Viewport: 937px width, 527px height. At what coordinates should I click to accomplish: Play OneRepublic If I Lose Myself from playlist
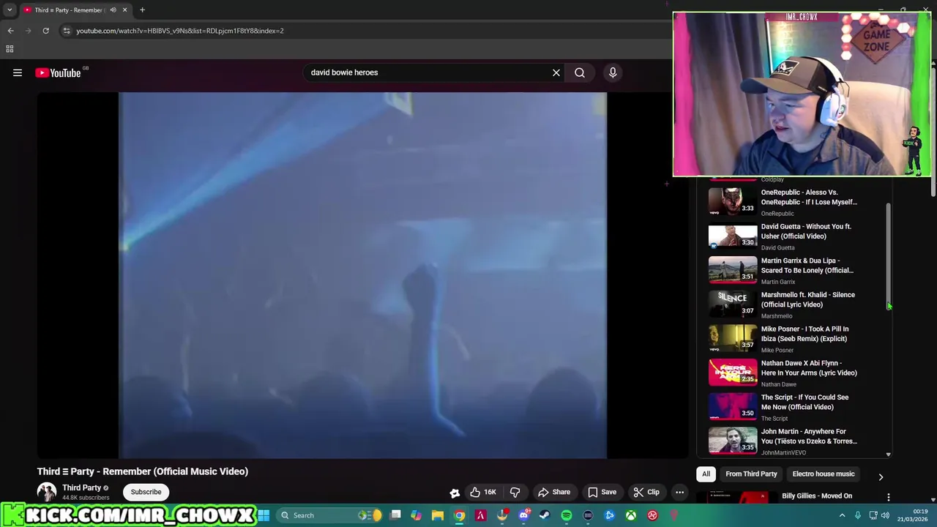pos(794,202)
